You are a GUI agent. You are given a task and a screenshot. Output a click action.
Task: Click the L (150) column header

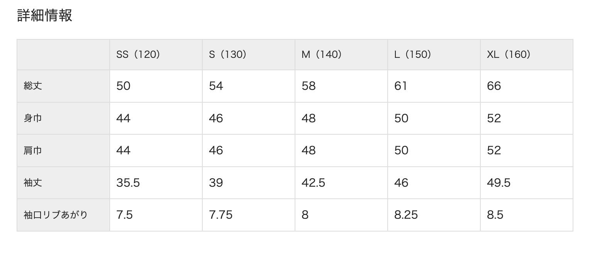[412, 54]
